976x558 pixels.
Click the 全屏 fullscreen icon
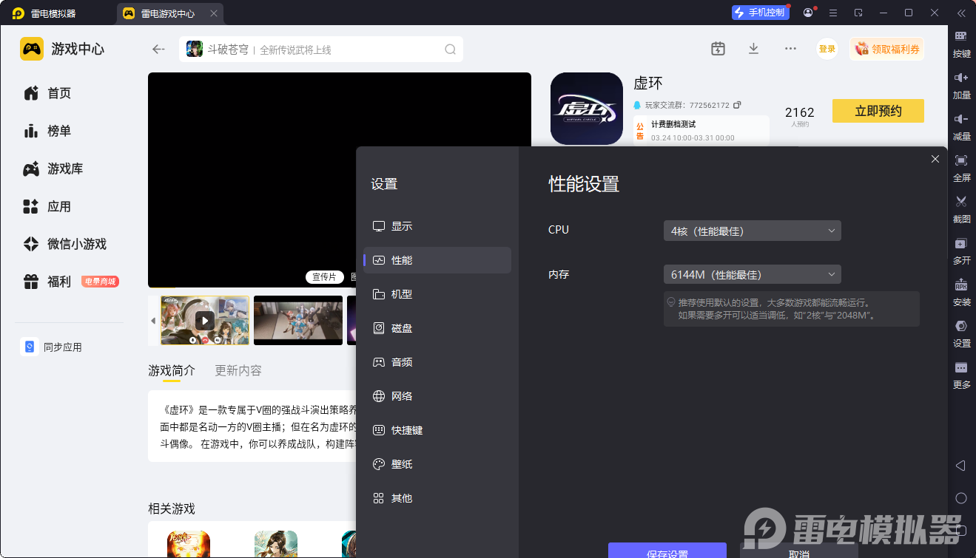tap(961, 161)
